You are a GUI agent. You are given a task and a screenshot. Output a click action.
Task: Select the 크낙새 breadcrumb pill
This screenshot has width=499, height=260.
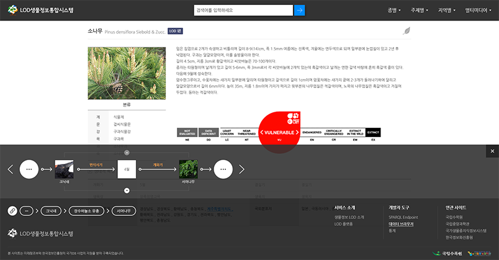point(51,211)
